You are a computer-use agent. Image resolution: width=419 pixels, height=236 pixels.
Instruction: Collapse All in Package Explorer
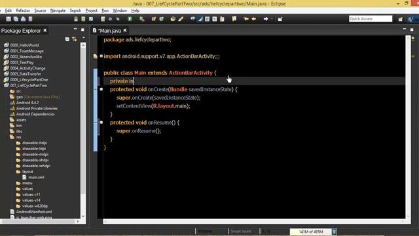pyautogui.click(x=67, y=39)
